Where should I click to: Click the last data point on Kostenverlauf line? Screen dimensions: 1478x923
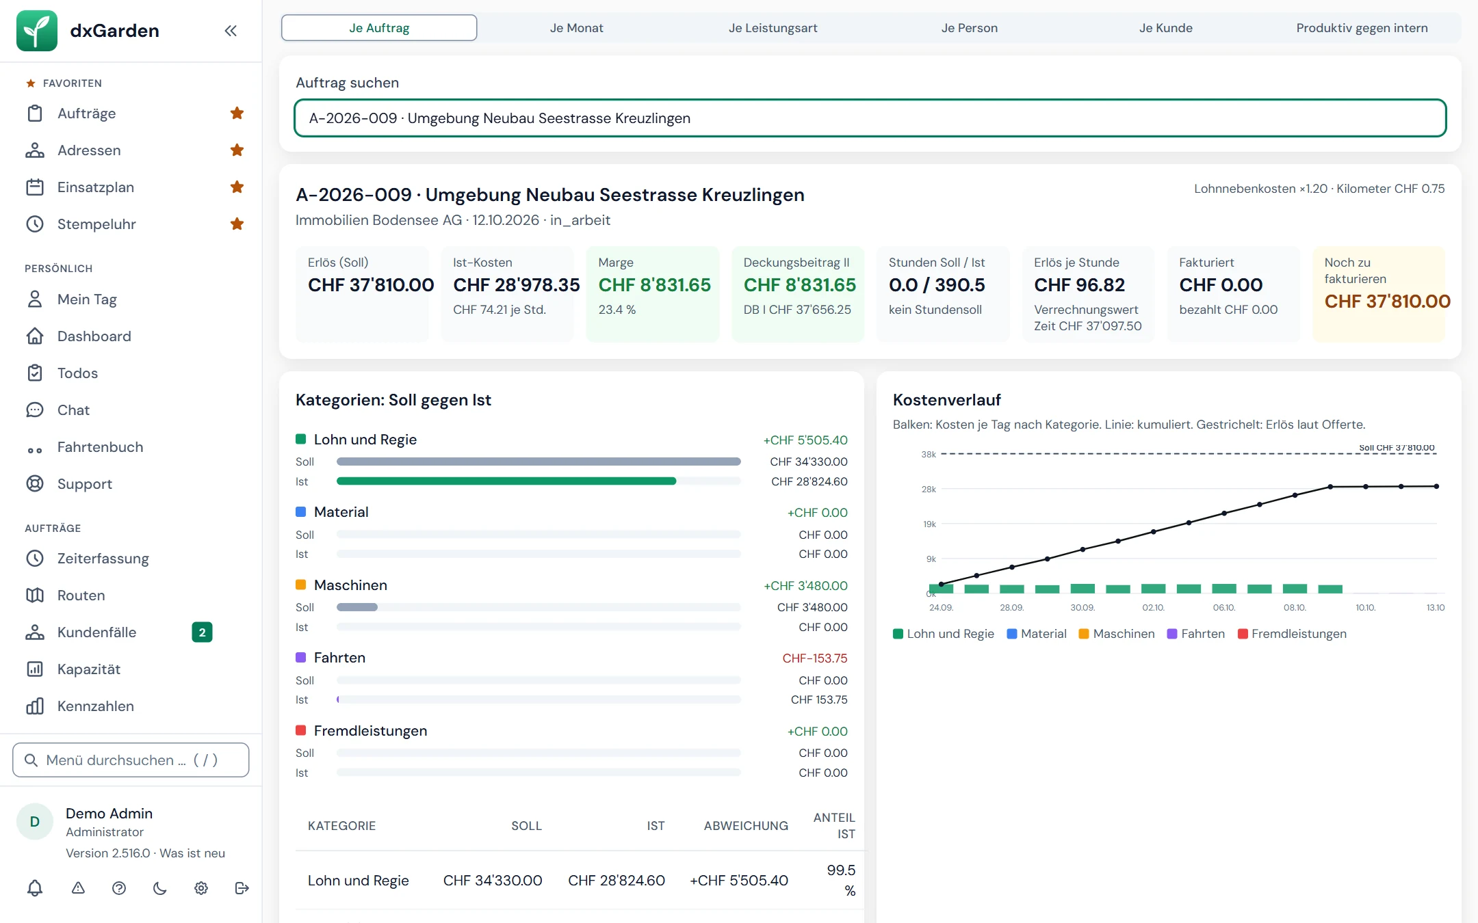(1436, 487)
